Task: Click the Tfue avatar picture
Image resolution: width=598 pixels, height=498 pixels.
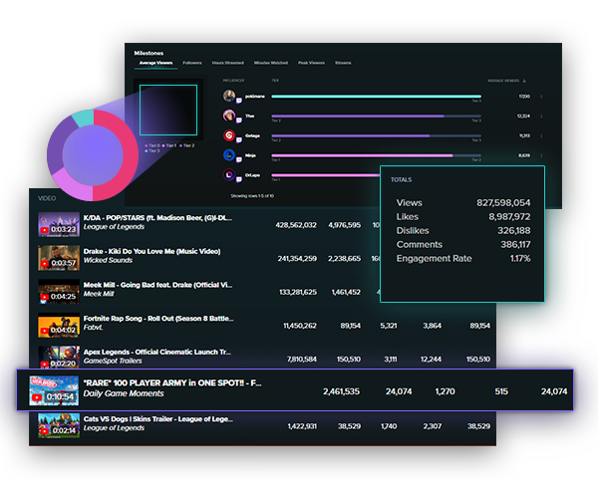Action: (229, 116)
